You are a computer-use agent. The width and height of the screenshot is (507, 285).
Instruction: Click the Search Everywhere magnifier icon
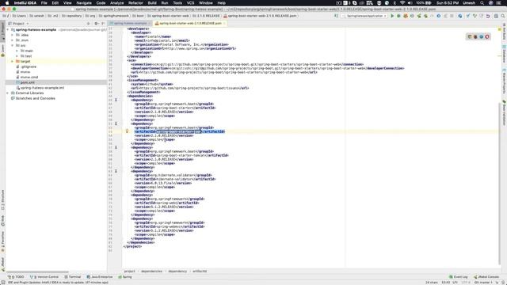pyautogui.click(x=503, y=16)
